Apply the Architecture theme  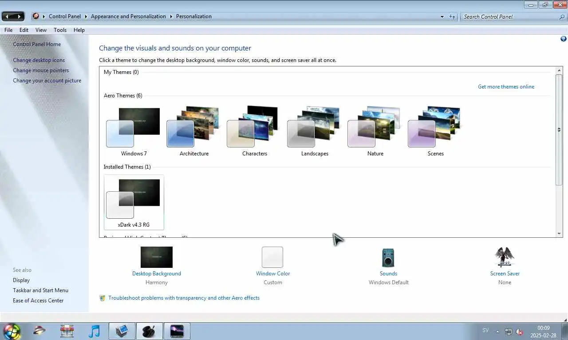(194, 131)
